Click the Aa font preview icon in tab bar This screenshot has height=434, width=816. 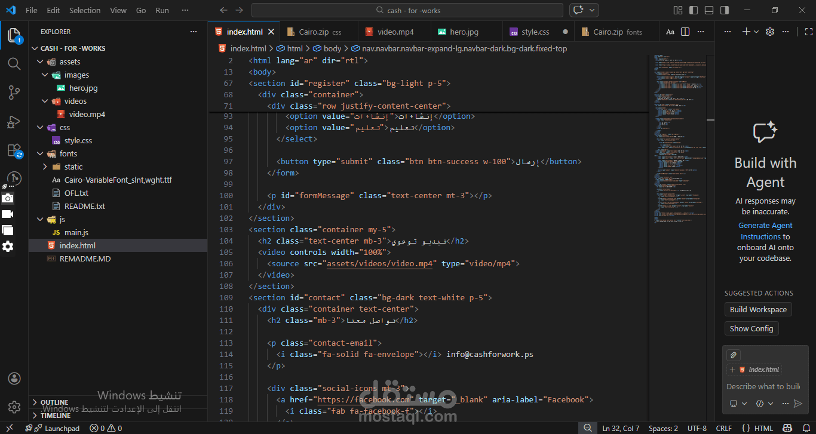[x=670, y=32]
